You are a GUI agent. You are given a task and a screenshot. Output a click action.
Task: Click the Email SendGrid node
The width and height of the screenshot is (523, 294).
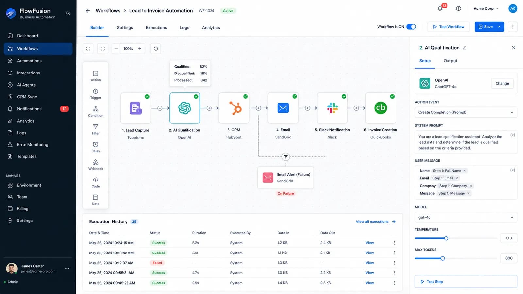click(283, 108)
